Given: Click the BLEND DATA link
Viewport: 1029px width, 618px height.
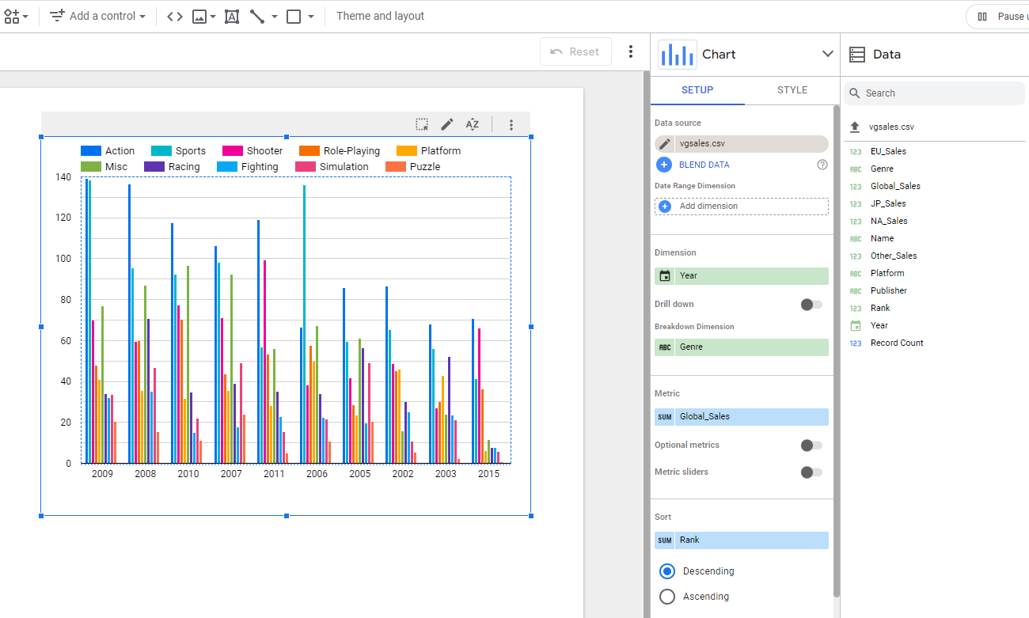Looking at the screenshot, I should [x=704, y=165].
